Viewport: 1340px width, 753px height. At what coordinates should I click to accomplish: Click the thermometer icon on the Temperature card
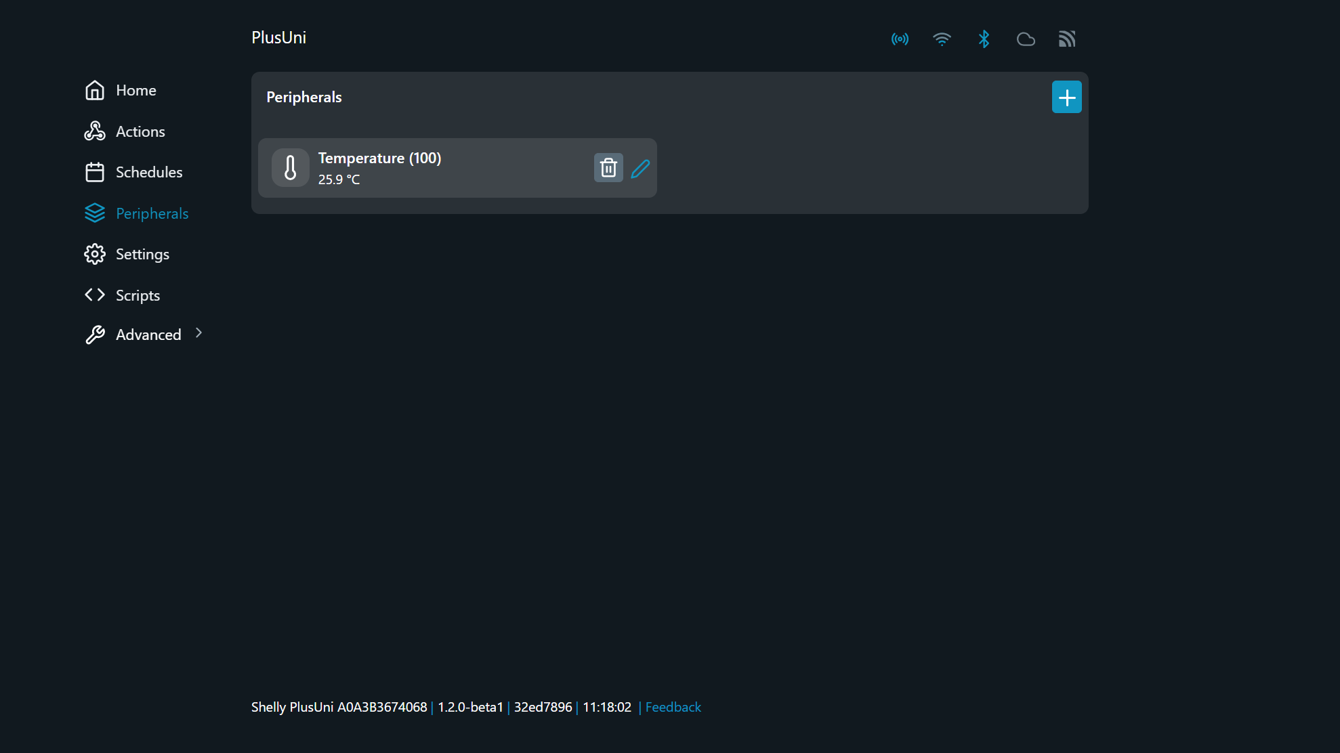click(x=290, y=167)
